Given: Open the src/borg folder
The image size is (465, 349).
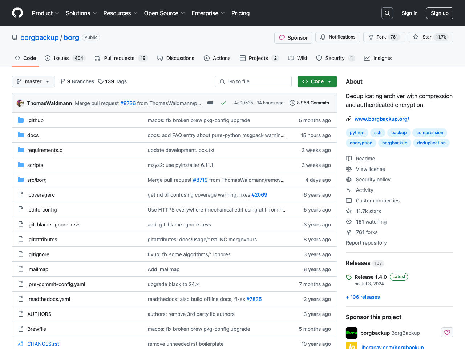Looking at the screenshot, I should 37,180.
